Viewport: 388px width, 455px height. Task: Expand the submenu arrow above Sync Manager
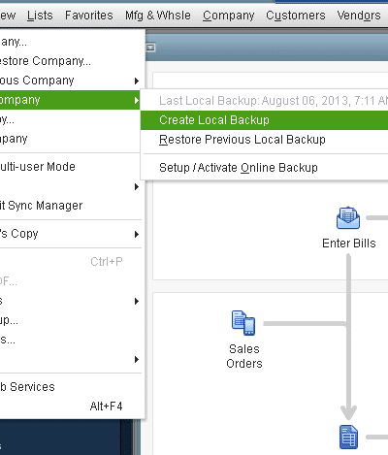137,186
